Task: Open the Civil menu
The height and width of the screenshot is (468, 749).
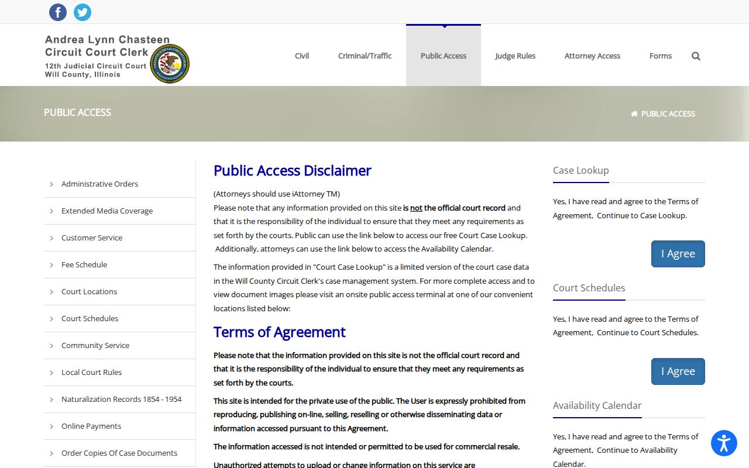Action: click(302, 56)
